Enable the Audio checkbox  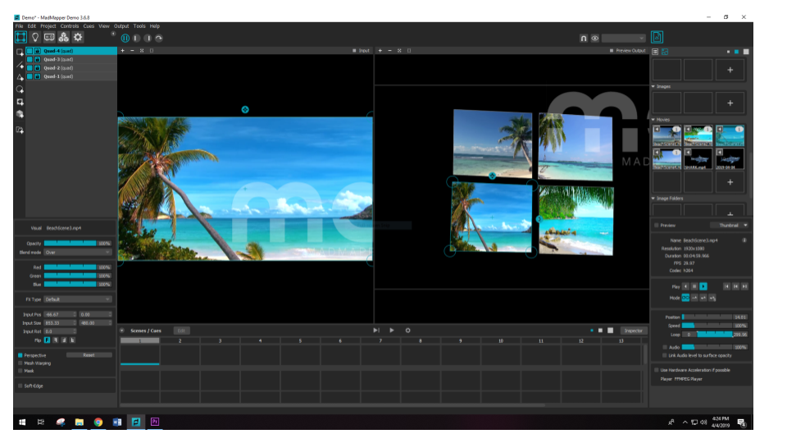[665, 347]
